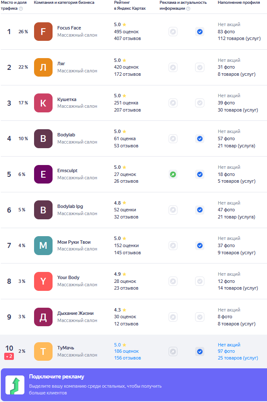This screenshot has width=267, height=402.
Task: Open '156 отзывов' link for ТуМачь
Action: 127,358
